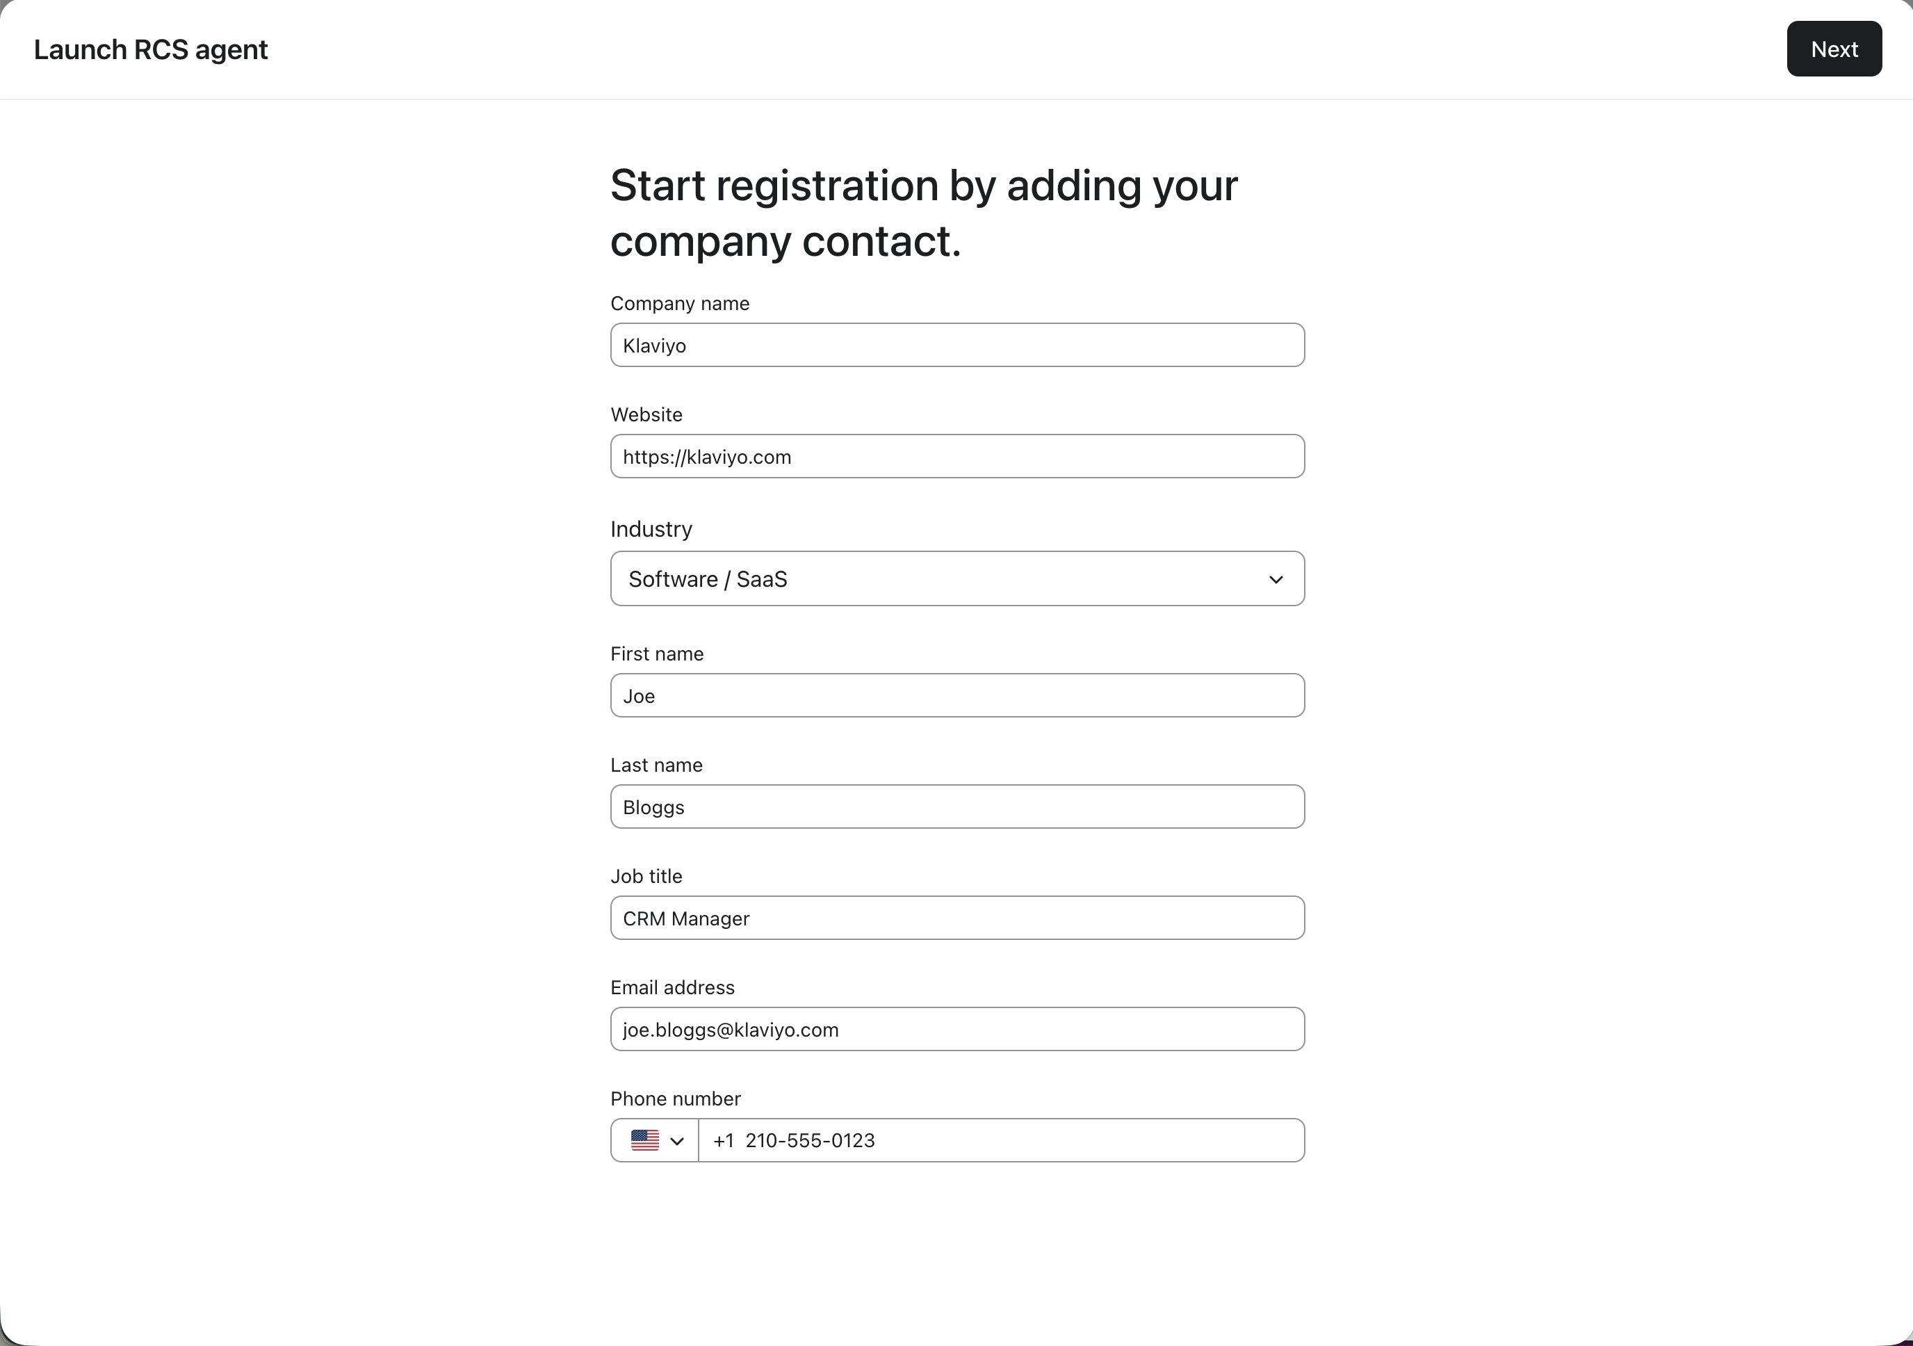Screen dimensions: 1913x1346
Task: Click the "Email address" label
Action: point(671,988)
